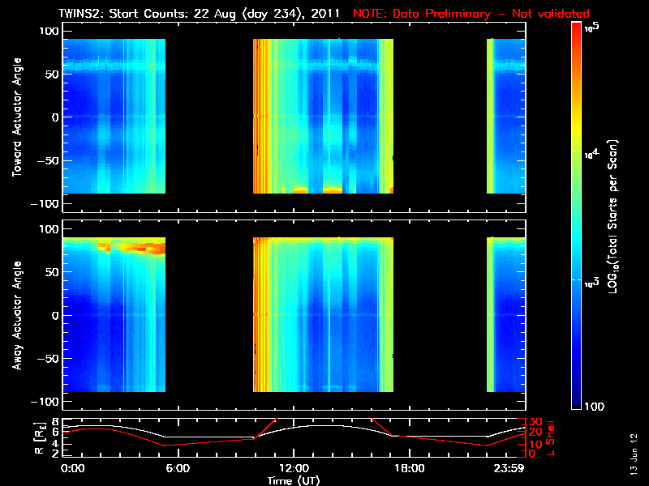
Task: Click the 10^5 label on the colorbar
Action: click(592, 28)
